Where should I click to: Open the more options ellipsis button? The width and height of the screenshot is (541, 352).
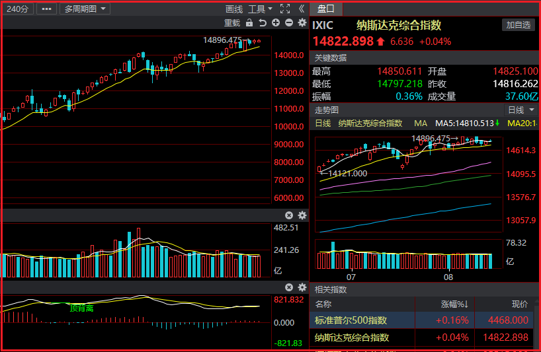46,9
